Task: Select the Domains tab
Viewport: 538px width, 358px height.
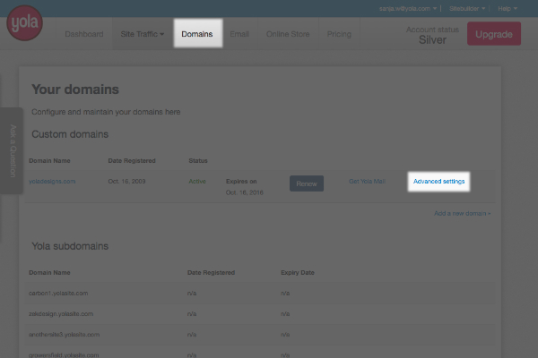Action: point(197,34)
